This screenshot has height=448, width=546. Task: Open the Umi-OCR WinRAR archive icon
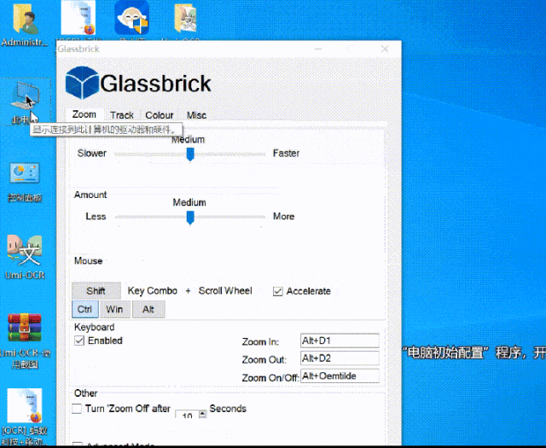coord(25,340)
